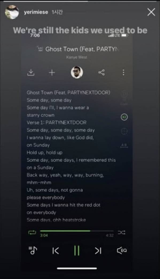Open the Kanye West artist link
Screen dimensions: 160x279
(77, 57)
